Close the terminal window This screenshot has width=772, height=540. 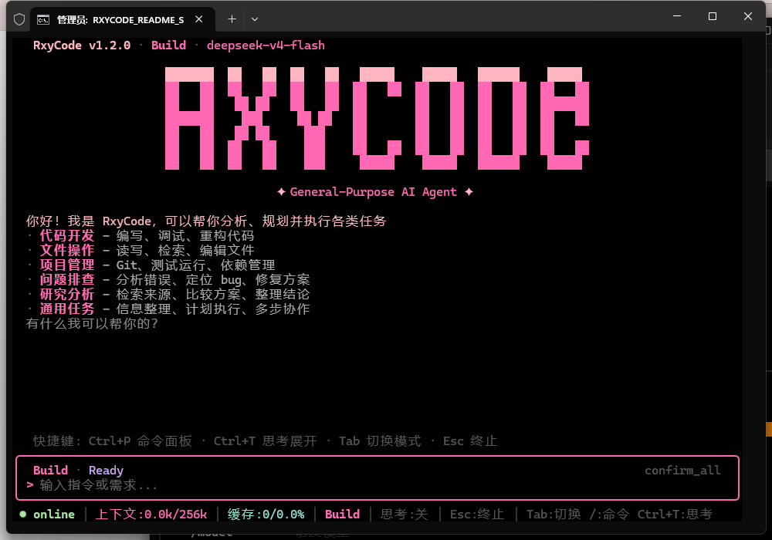coord(748,16)
